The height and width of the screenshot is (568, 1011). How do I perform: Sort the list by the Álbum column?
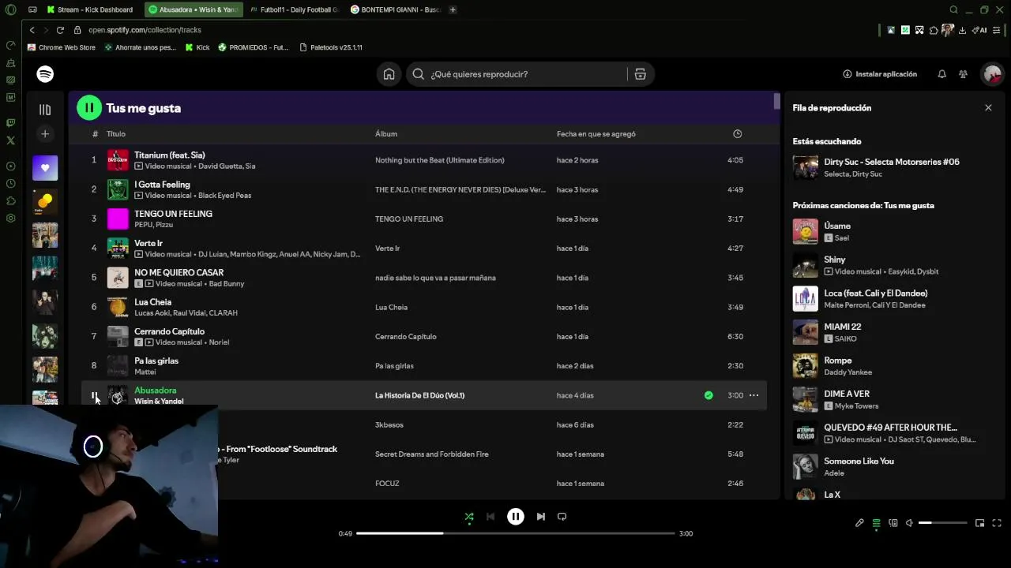tap(386, 134)
